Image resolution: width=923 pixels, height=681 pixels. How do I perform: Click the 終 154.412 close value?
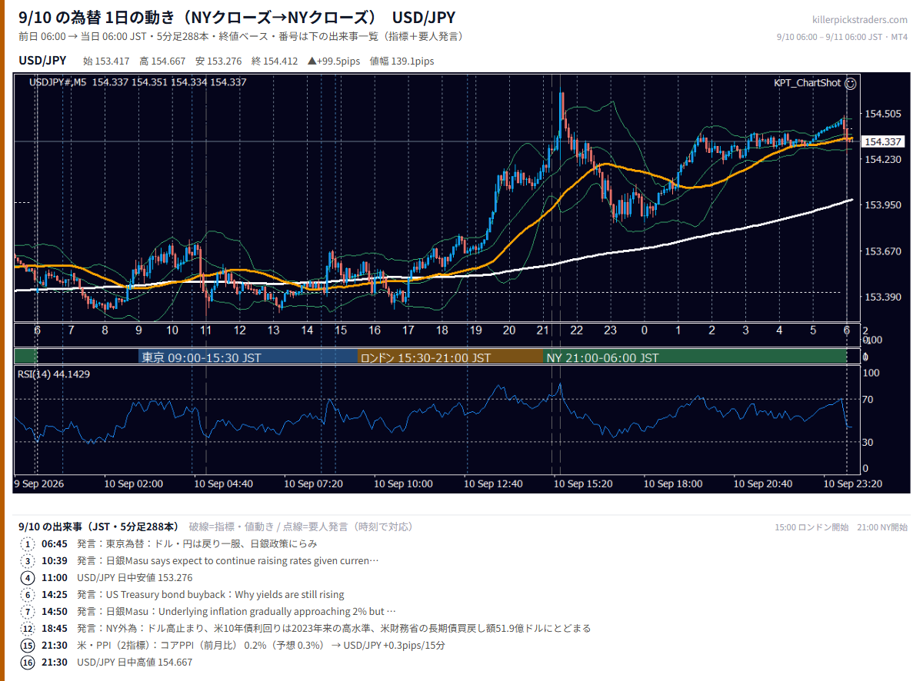point(275,61)
